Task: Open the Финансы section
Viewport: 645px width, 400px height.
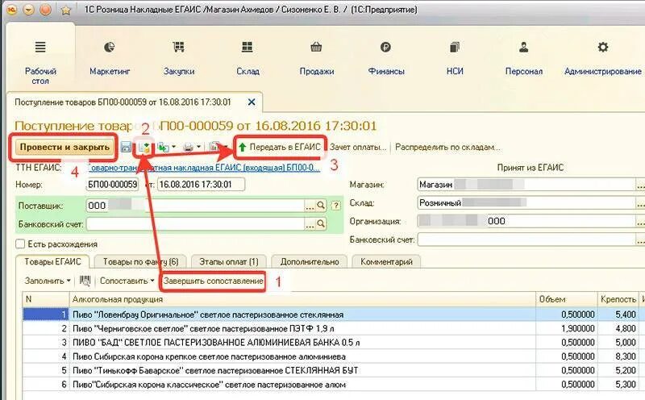Action: 386,58
